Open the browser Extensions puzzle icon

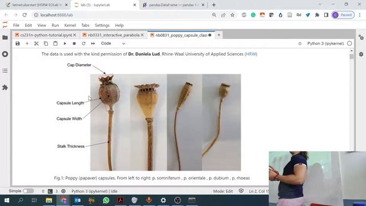317,15
